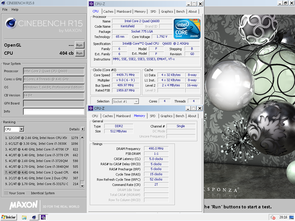The height and width of the screenshot is (221, 295).
Task: Click the DRAM Frequency 490.0 MHz value
Action: tap(156, 149)
